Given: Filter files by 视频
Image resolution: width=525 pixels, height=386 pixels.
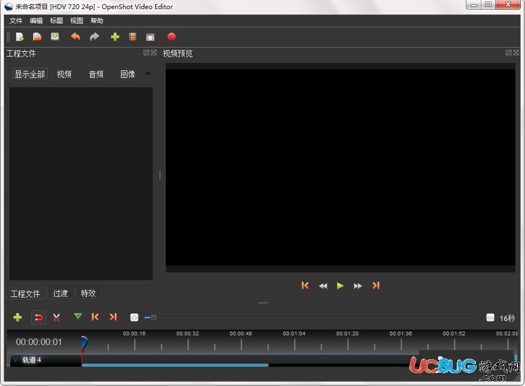Looking at the screenshot, I should click(x=64, y=74).
